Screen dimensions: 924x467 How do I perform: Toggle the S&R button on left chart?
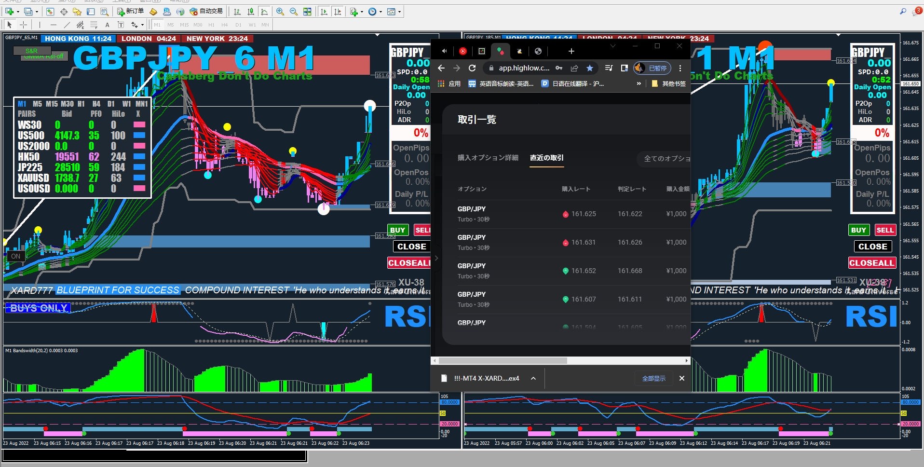31,51
